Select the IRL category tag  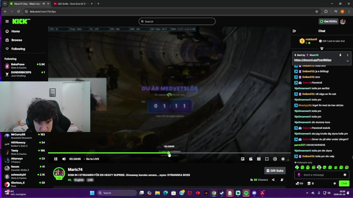coord(70,180)
